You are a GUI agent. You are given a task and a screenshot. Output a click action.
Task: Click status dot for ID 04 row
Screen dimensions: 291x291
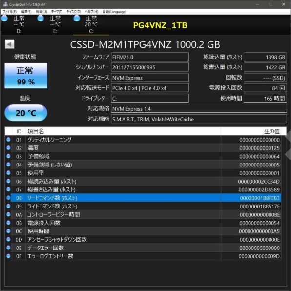coord(8,165)
